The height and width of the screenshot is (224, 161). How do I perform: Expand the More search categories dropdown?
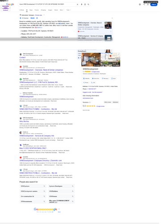[x=62, y=10]
